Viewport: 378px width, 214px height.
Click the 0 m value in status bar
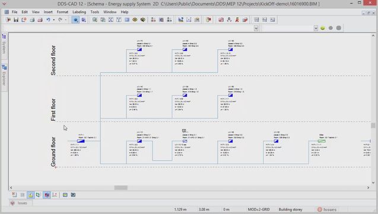pos(226,209)
